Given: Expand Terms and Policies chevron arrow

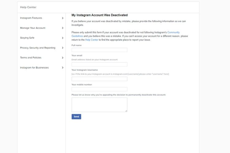Looking at the screenshot, I should [x=63, y=58].
